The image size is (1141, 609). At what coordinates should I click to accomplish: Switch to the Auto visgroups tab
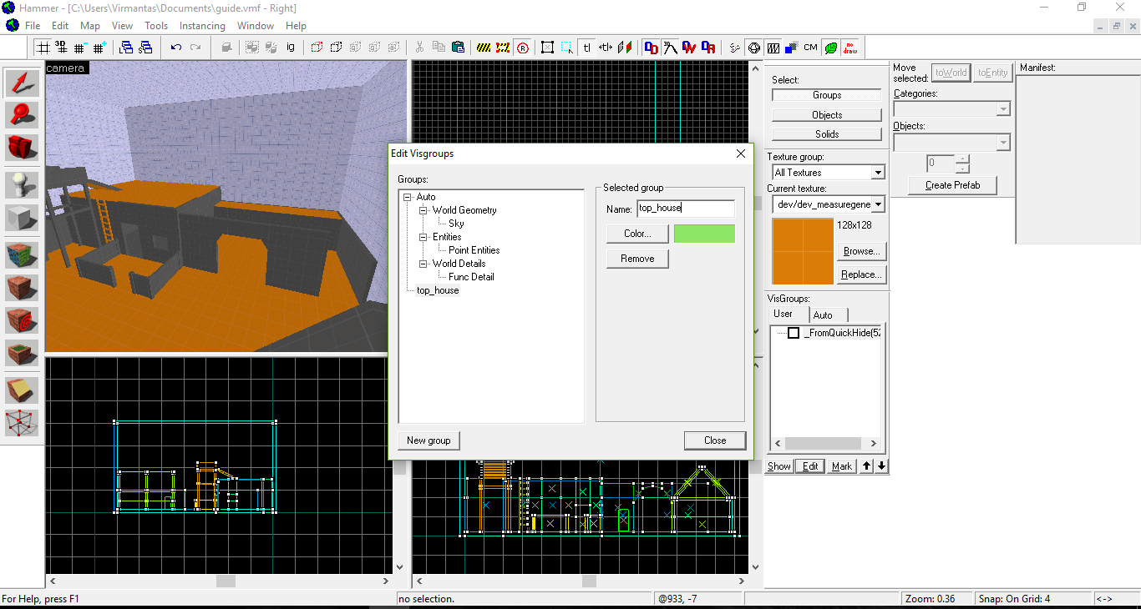point(823,315)
